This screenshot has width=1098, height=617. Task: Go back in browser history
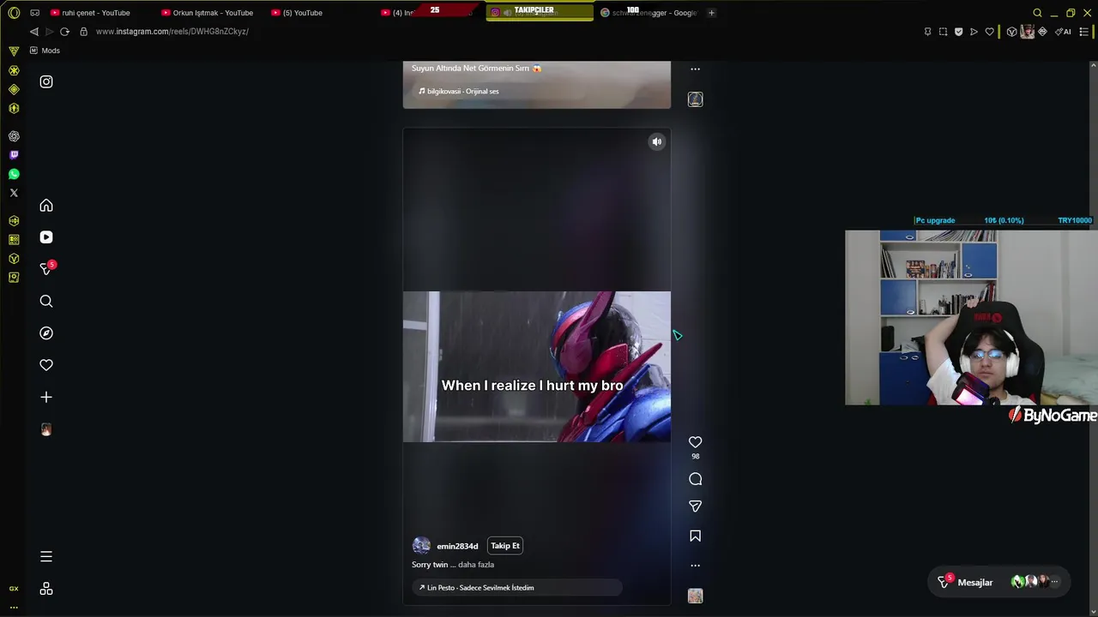click(34, 32)
